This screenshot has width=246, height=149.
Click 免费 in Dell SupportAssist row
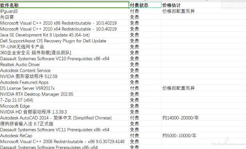click(145, 41)
